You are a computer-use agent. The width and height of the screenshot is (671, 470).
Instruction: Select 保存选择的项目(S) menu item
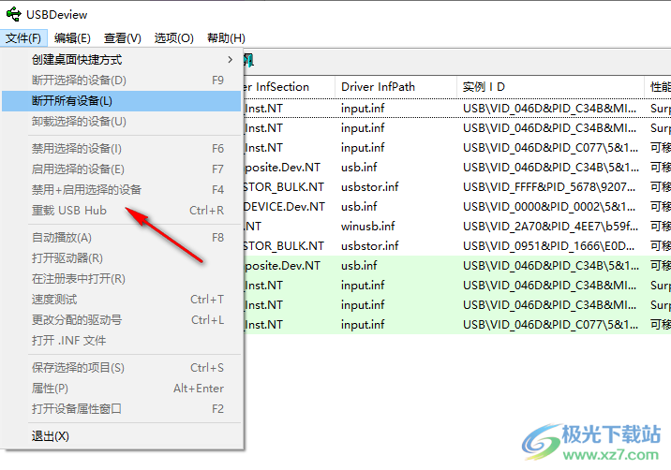pyautogui.click(x=122, y=367)
